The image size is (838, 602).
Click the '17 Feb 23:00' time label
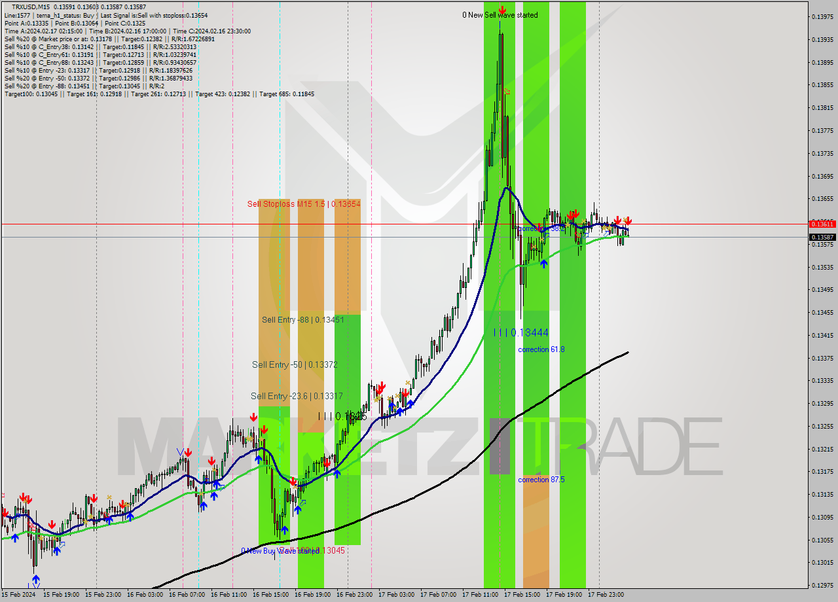[606, 595]
